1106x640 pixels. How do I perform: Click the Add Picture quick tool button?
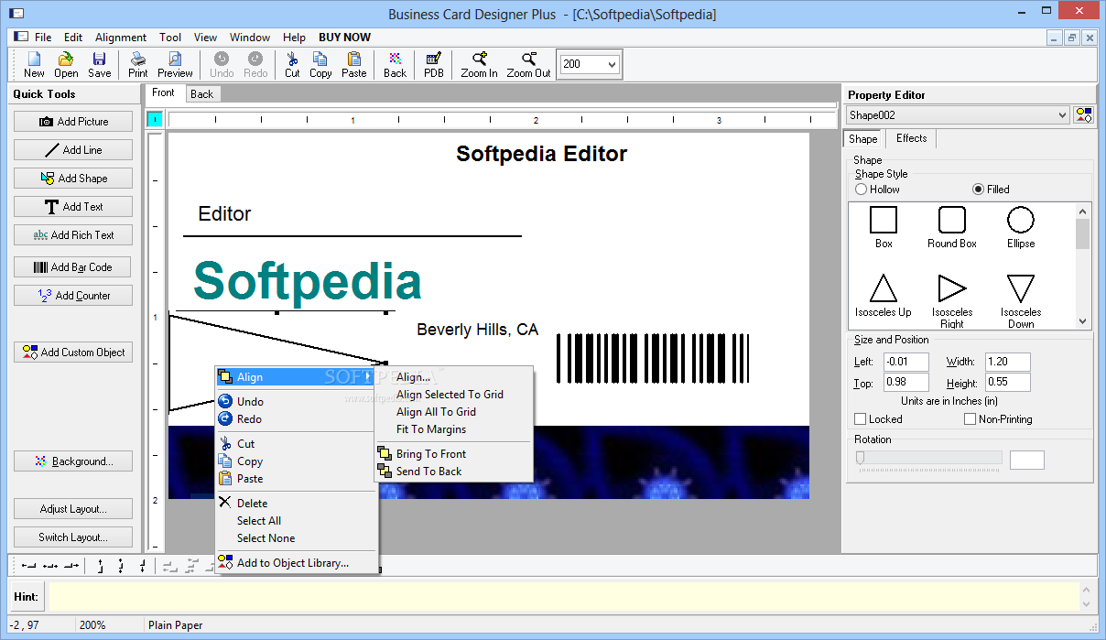click(73, 122)
